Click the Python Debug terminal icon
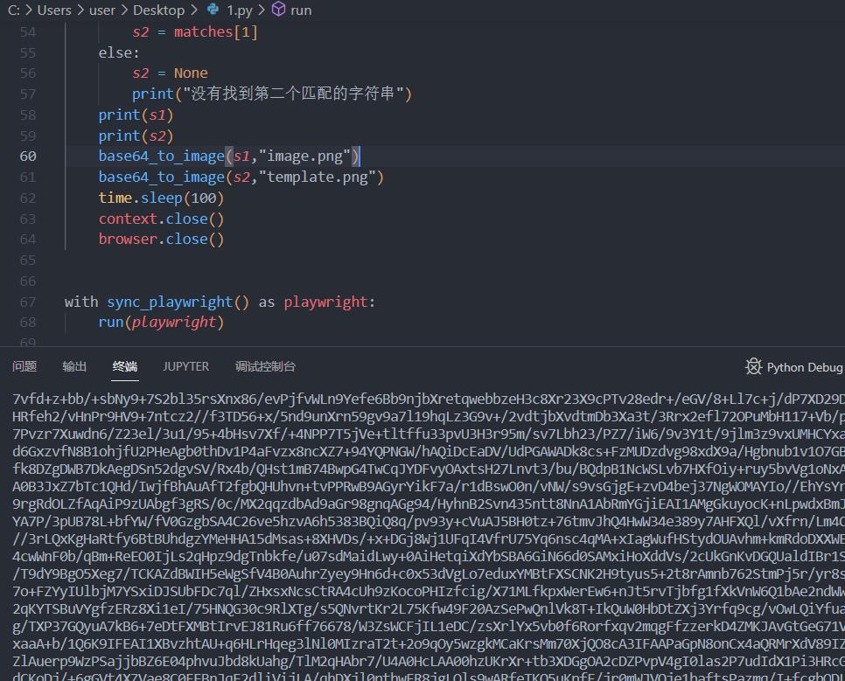Viewport: 845px width, 681px height. tap(753, 367)
